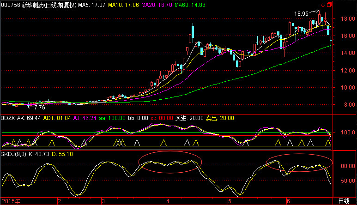Click the 买进: 20.00 indicator value
Viewport: 357px width, 205px height.
tap(189, 118)
